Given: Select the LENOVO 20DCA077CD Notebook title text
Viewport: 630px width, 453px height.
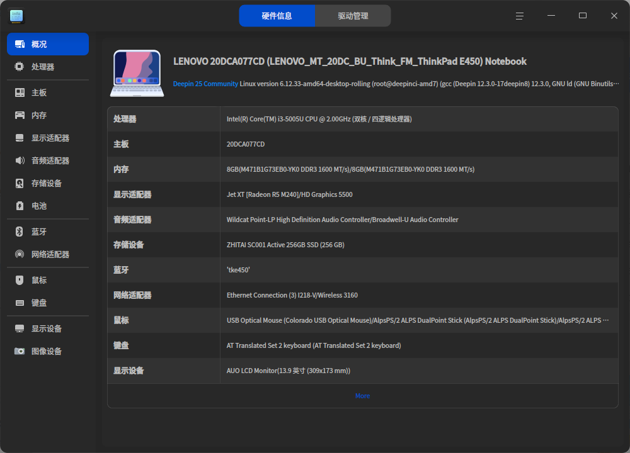Looking at the screenshot, I should pyautogui.click(x=350, y=62).
